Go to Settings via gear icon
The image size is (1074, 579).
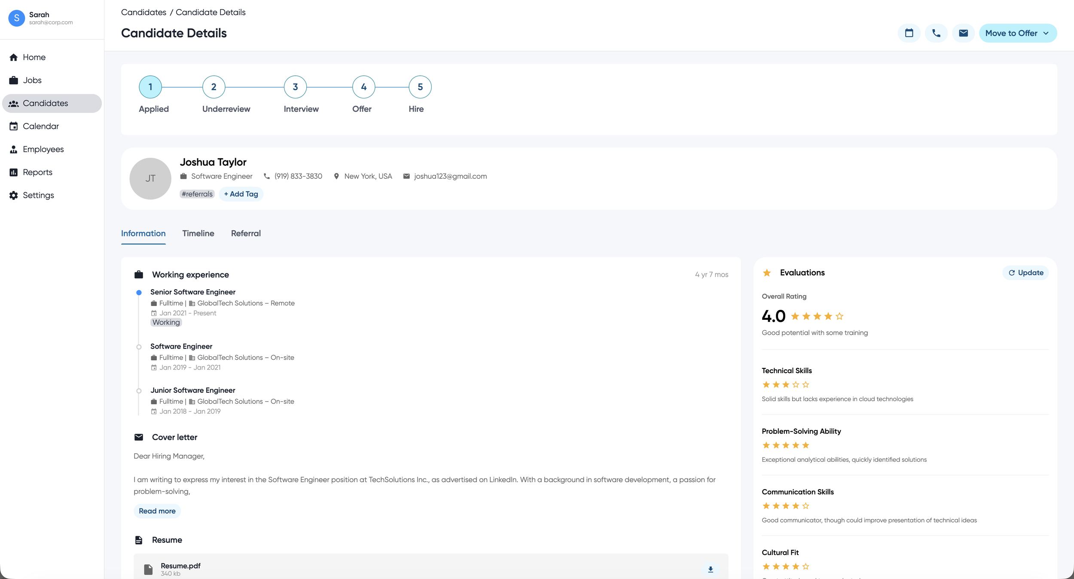coord(14,196)
